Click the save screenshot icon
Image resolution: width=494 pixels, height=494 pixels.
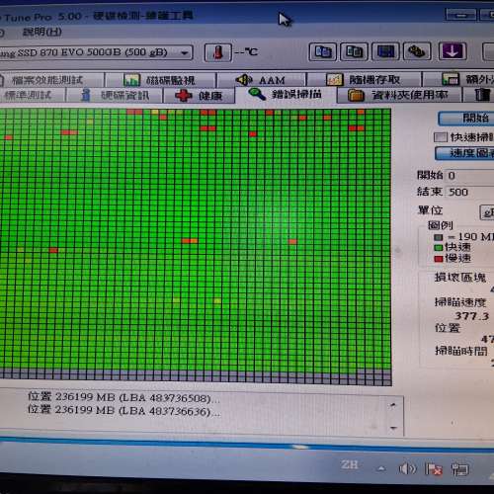[x=386, y=51]
